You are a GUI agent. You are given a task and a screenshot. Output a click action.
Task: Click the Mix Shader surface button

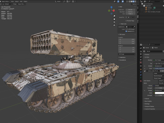(x=159, y=60)
